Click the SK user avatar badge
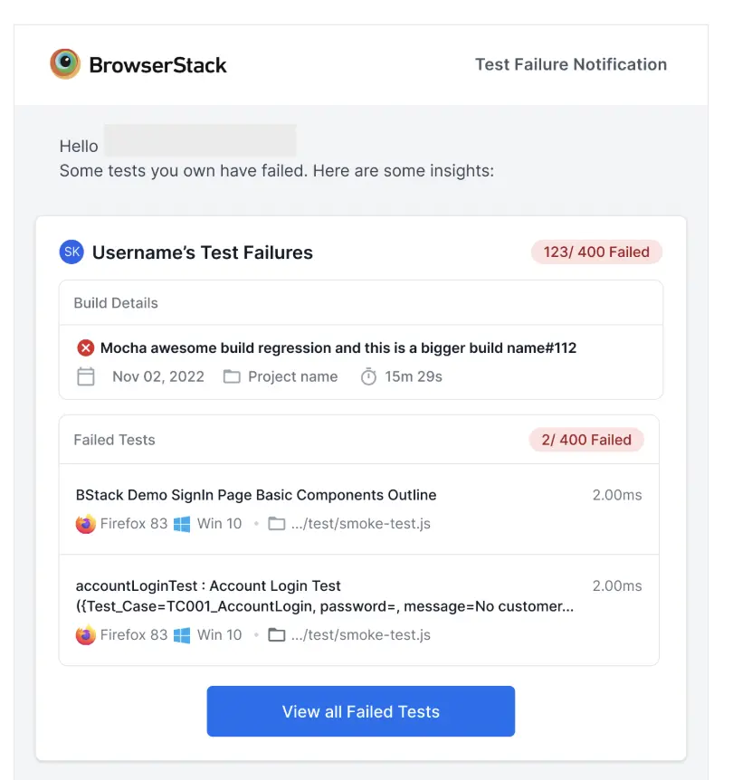 pyautogui.click(x=71, y=252)
